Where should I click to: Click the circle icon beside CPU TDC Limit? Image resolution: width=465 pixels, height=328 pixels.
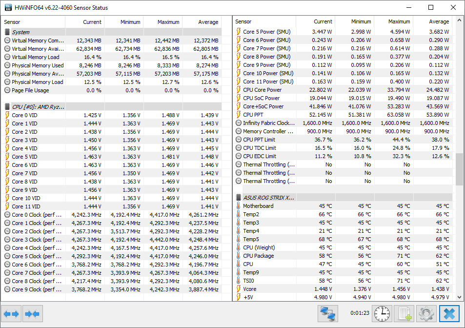(239, 148)
